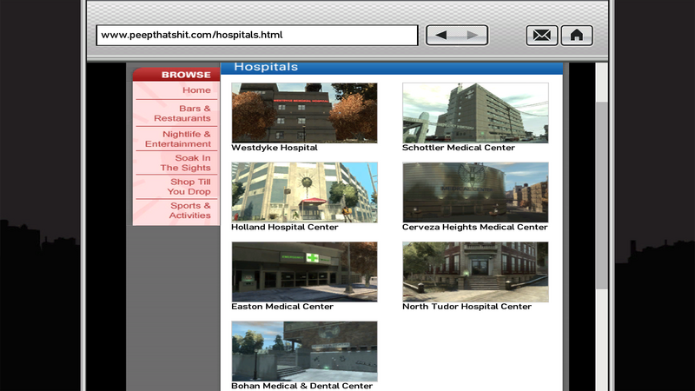Go to the home page icon
695x391 pixels.
click(577, 35)
